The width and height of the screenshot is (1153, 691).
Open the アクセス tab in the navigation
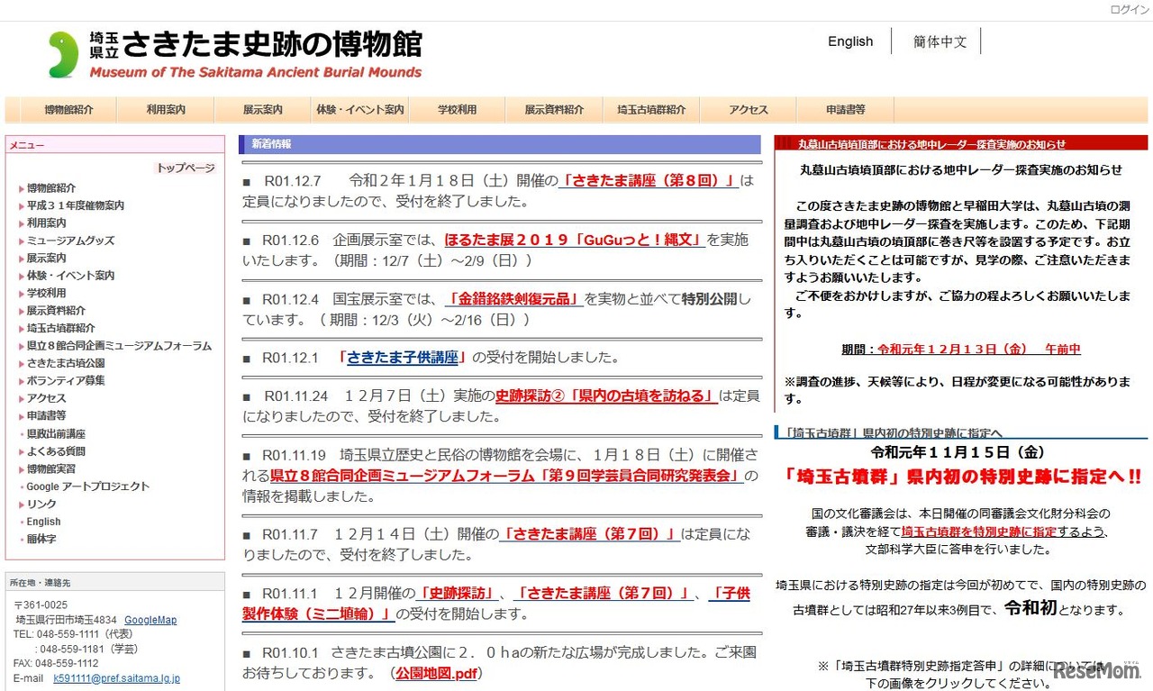pos(748,109)
